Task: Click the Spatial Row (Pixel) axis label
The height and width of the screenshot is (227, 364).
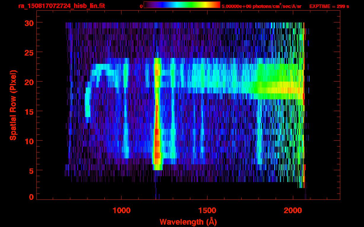Action: tap(13, 105)
